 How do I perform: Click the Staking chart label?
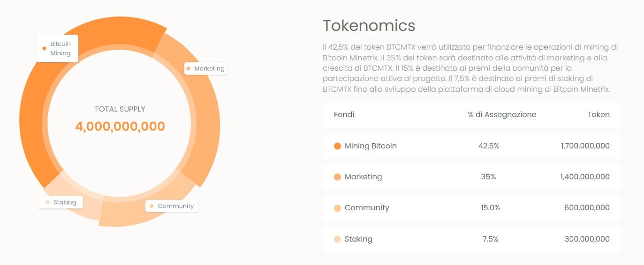[61, 202]
